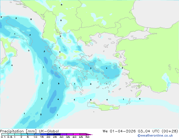Click the '4' precipitation value on the map

coord(58,99)
